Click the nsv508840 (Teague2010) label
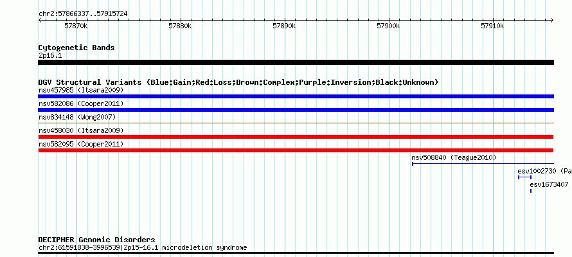This screenshot has width=572, height=257. click(454, 157)
